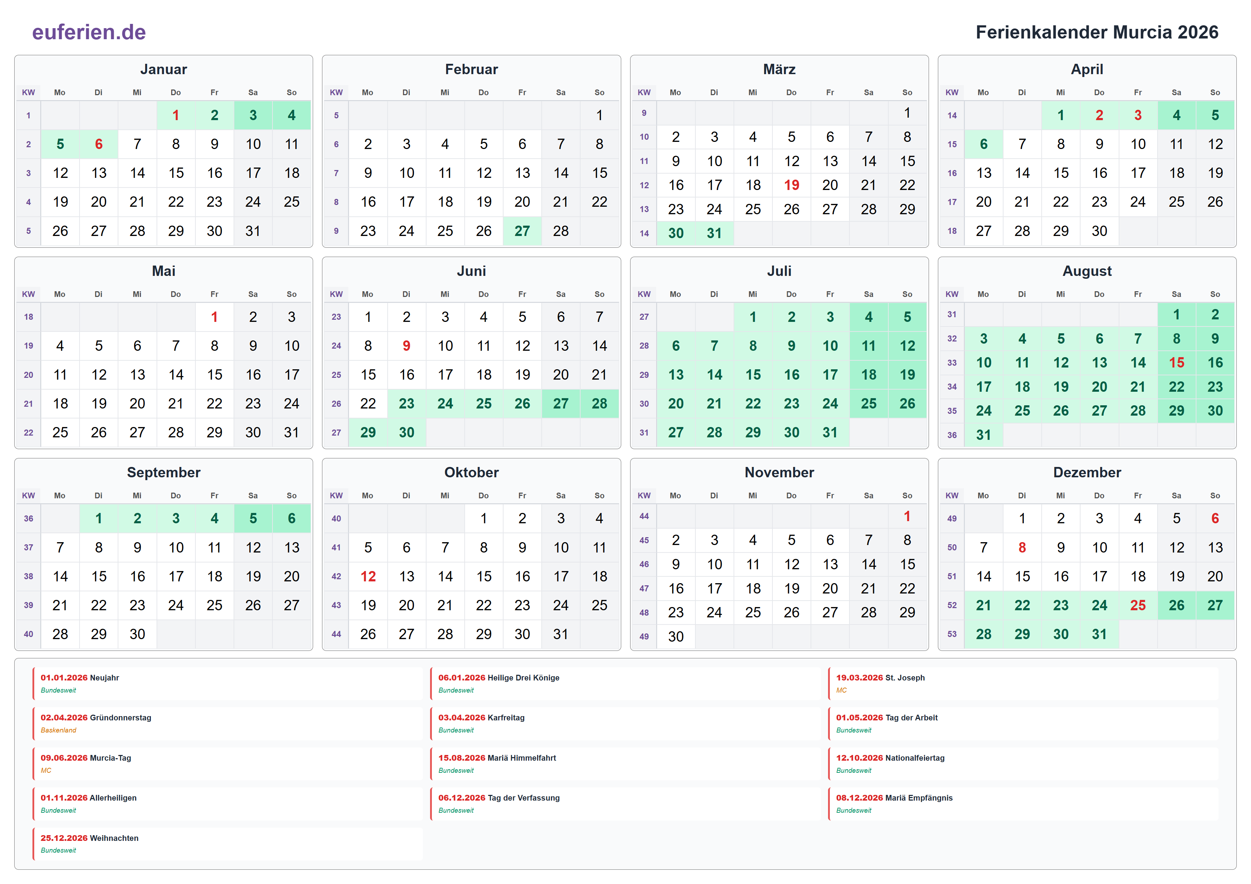Click the Juni month heading
Viewport: 1251px width, 884px height.
[x=471, y=271]
